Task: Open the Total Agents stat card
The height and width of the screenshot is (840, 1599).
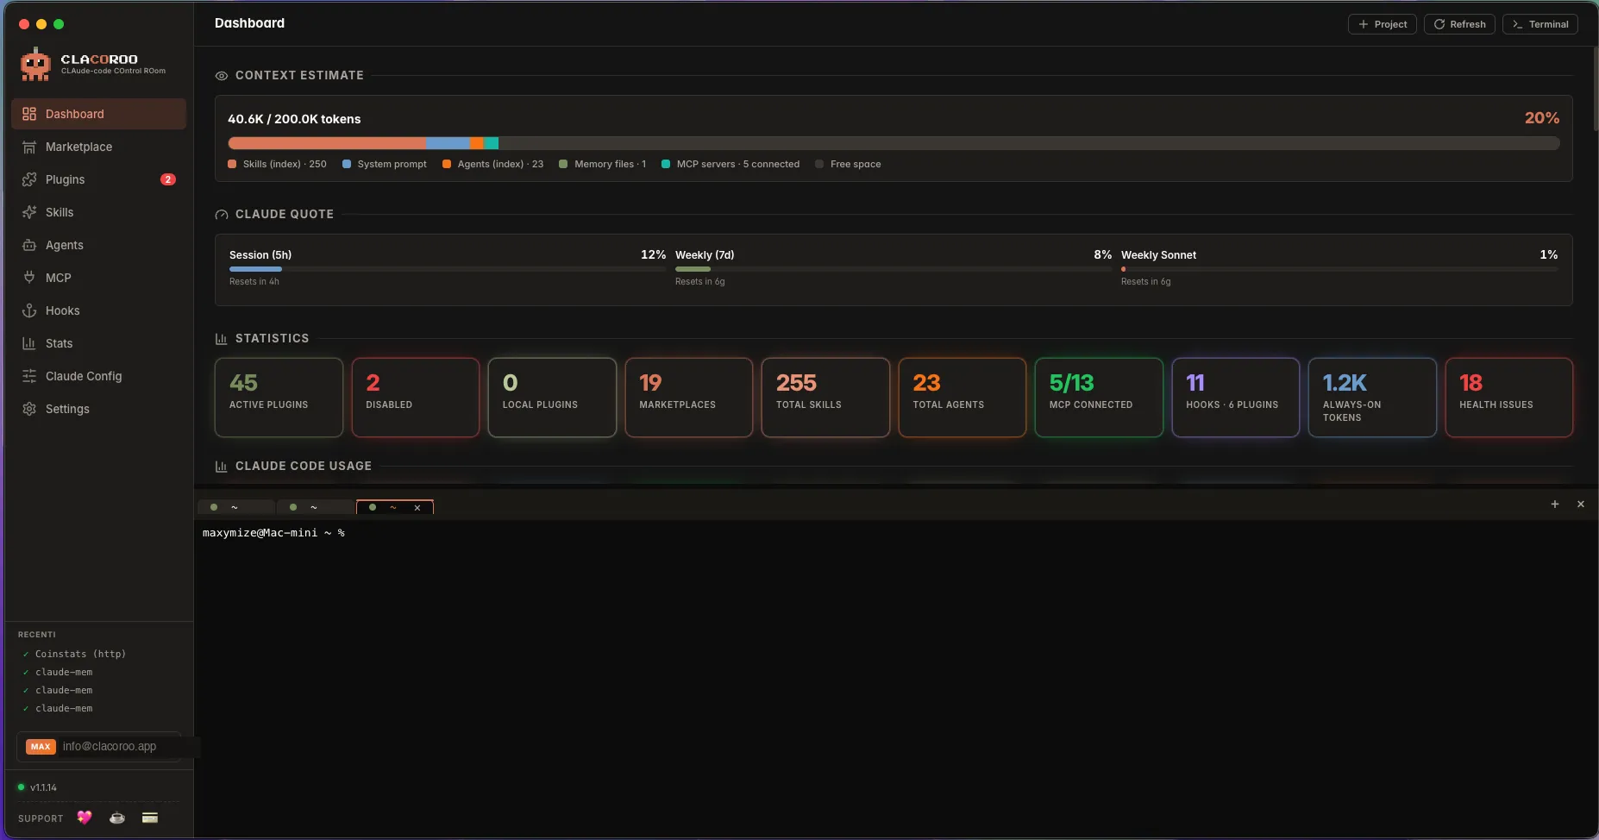Action: pyautogui.click(x=963, y=398)
